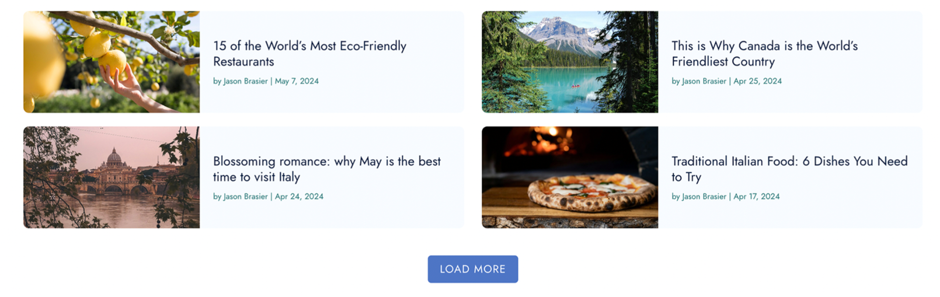Click empty area of the Canada card
Image resolution: width=940 pixels, height=297 pixels.
(x=852, y=100)
